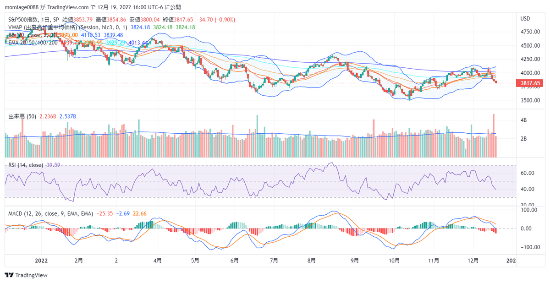Click the 2B volume axis label

pyautogui.click(x=523, y=139)
